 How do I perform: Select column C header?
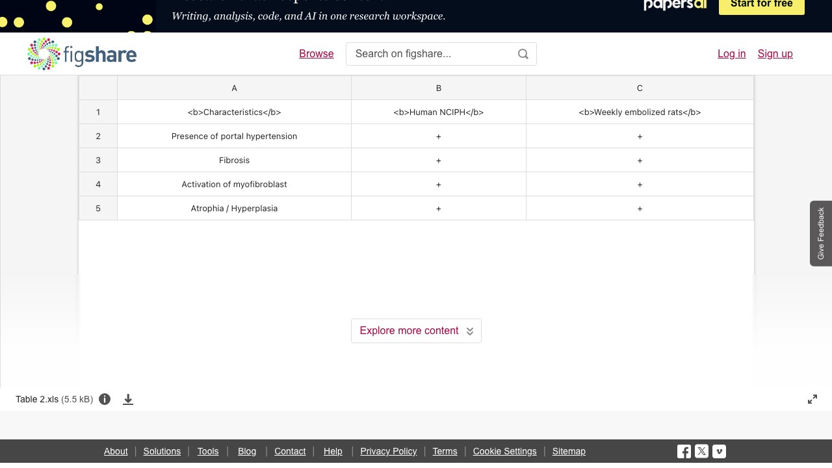click(x=640, y=88)
